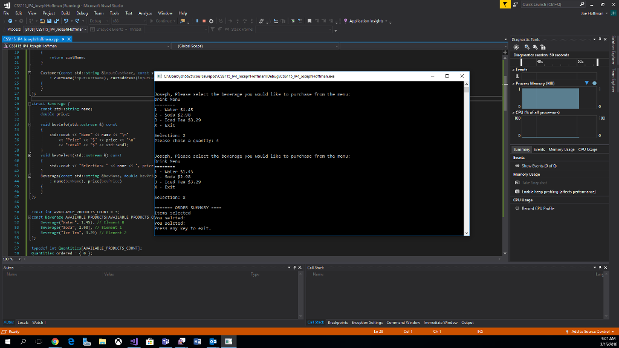619x348 pixels.
Task: Navigate backward button in toolbar
Action: (x=10, y=21)
